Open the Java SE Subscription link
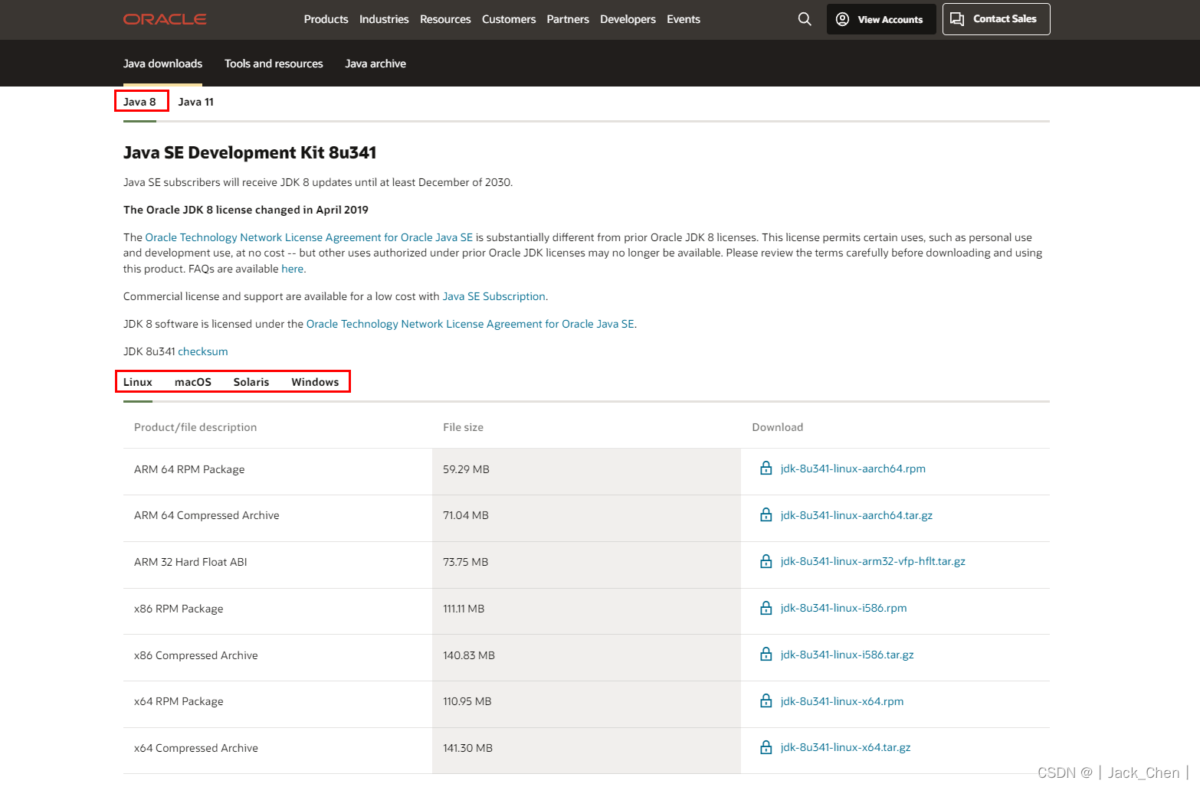 [494, 296]
